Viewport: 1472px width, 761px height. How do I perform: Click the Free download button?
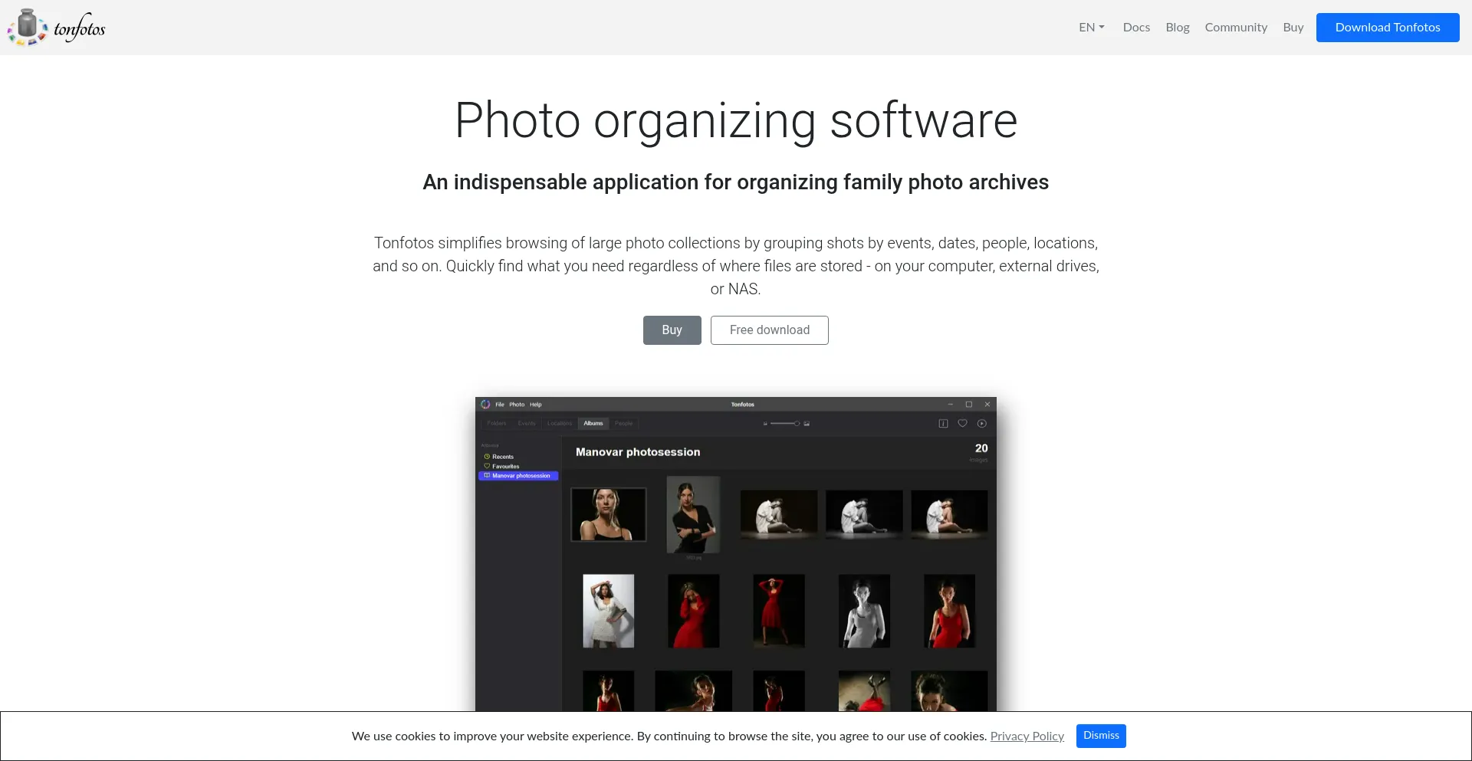[x=769, y=330]
